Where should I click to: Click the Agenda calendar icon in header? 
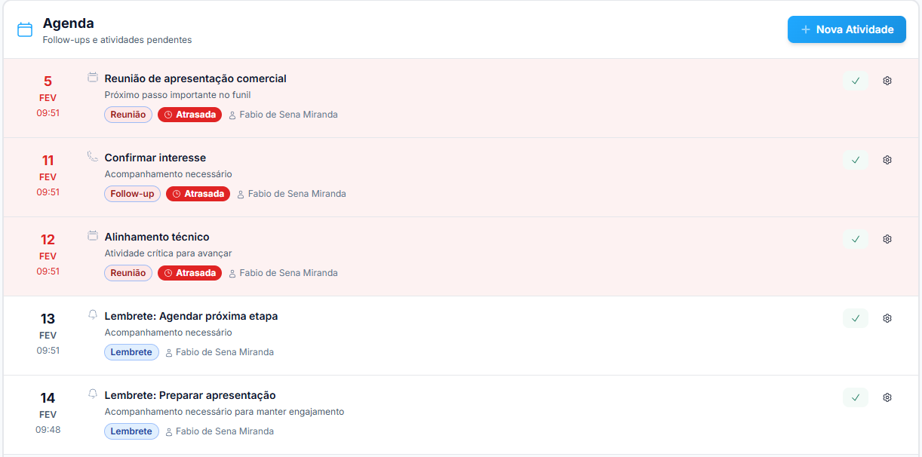pyautogui.click(x=25, y=29)
